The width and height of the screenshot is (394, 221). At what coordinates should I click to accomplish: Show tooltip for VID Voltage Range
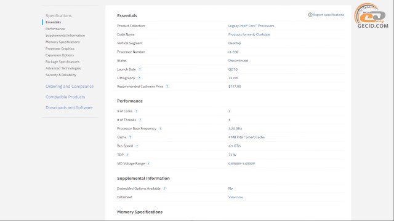click(x=148, y=164)
